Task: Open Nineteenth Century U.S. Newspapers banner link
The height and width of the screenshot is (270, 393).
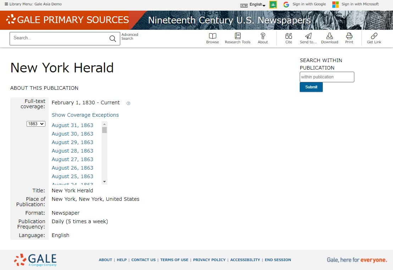Action: (229, 20)
